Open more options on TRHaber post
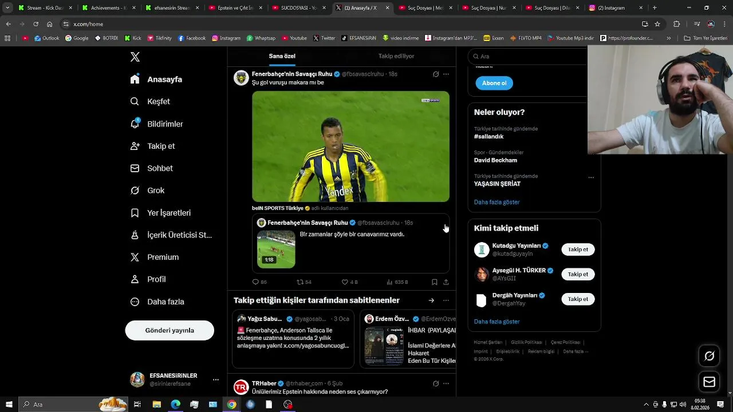This screenshot has width=733, height=412. point(446,383)
